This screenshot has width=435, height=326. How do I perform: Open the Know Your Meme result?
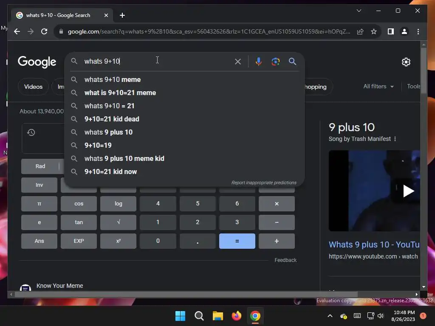pyautogui.click(x=59, y=286)
